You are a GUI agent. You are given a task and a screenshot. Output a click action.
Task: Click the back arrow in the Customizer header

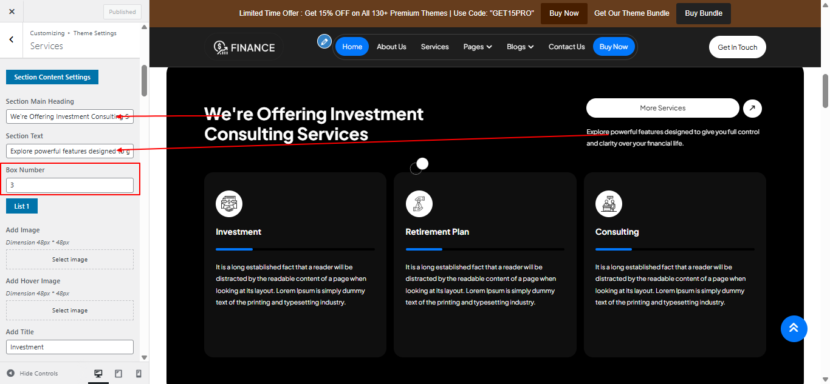click(12, 39)
